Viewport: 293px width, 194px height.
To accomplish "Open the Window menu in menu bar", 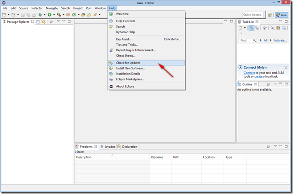I will (x=100, y=8).
